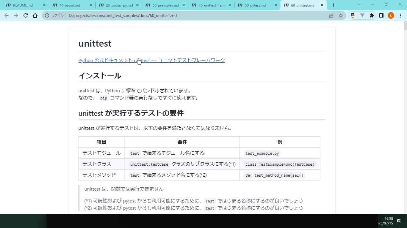
Task: Toggle the browser side panel
Action: pos(381,15)
